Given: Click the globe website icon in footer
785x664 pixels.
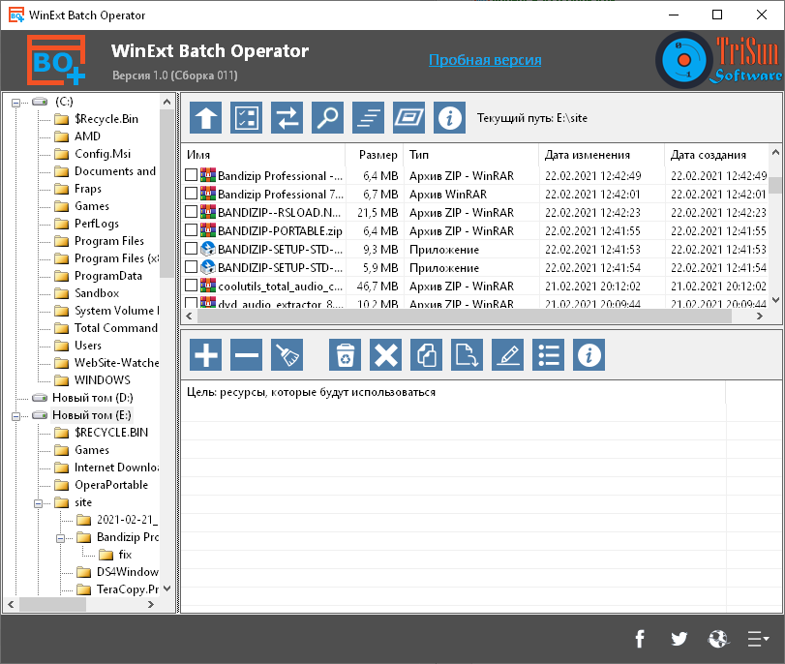Looking at the screenshot, I should [718, 639].
